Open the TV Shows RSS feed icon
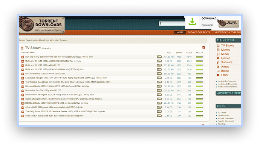This screenshot has height=147, width=260. point(203,47)
